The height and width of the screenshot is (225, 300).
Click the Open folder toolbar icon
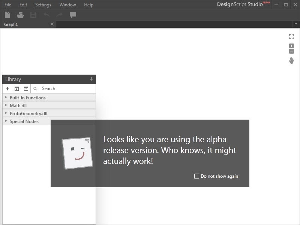20,15
